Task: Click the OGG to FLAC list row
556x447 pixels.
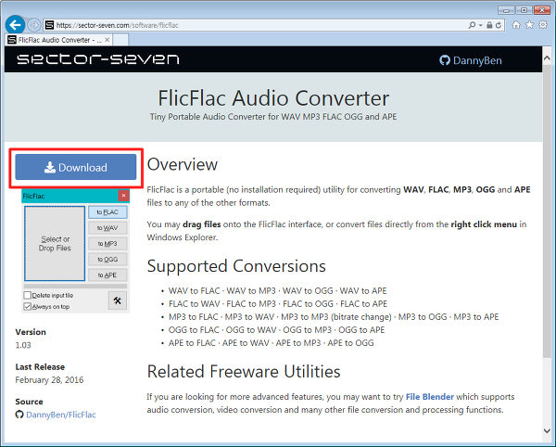Action: [x=276, y=330]
